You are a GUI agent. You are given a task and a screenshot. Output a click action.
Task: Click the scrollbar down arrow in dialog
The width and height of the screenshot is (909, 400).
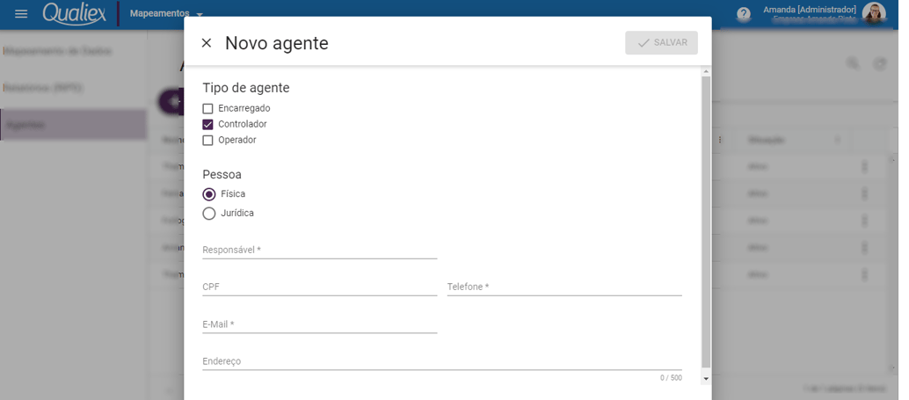click(706, 379)
